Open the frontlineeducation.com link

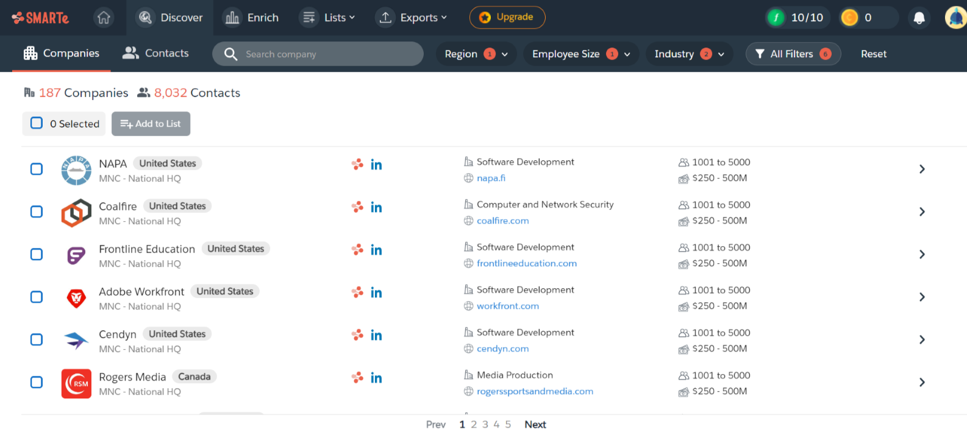point(526,263)
